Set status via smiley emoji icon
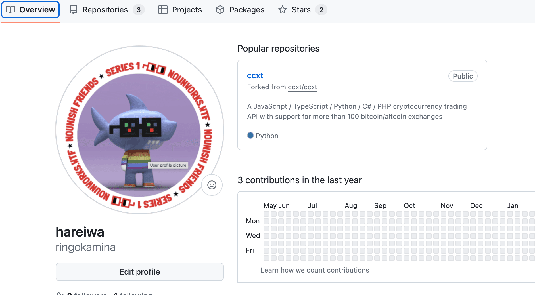Image resolution: width=535 pixels, height=295 pixels. pos(212,185)
